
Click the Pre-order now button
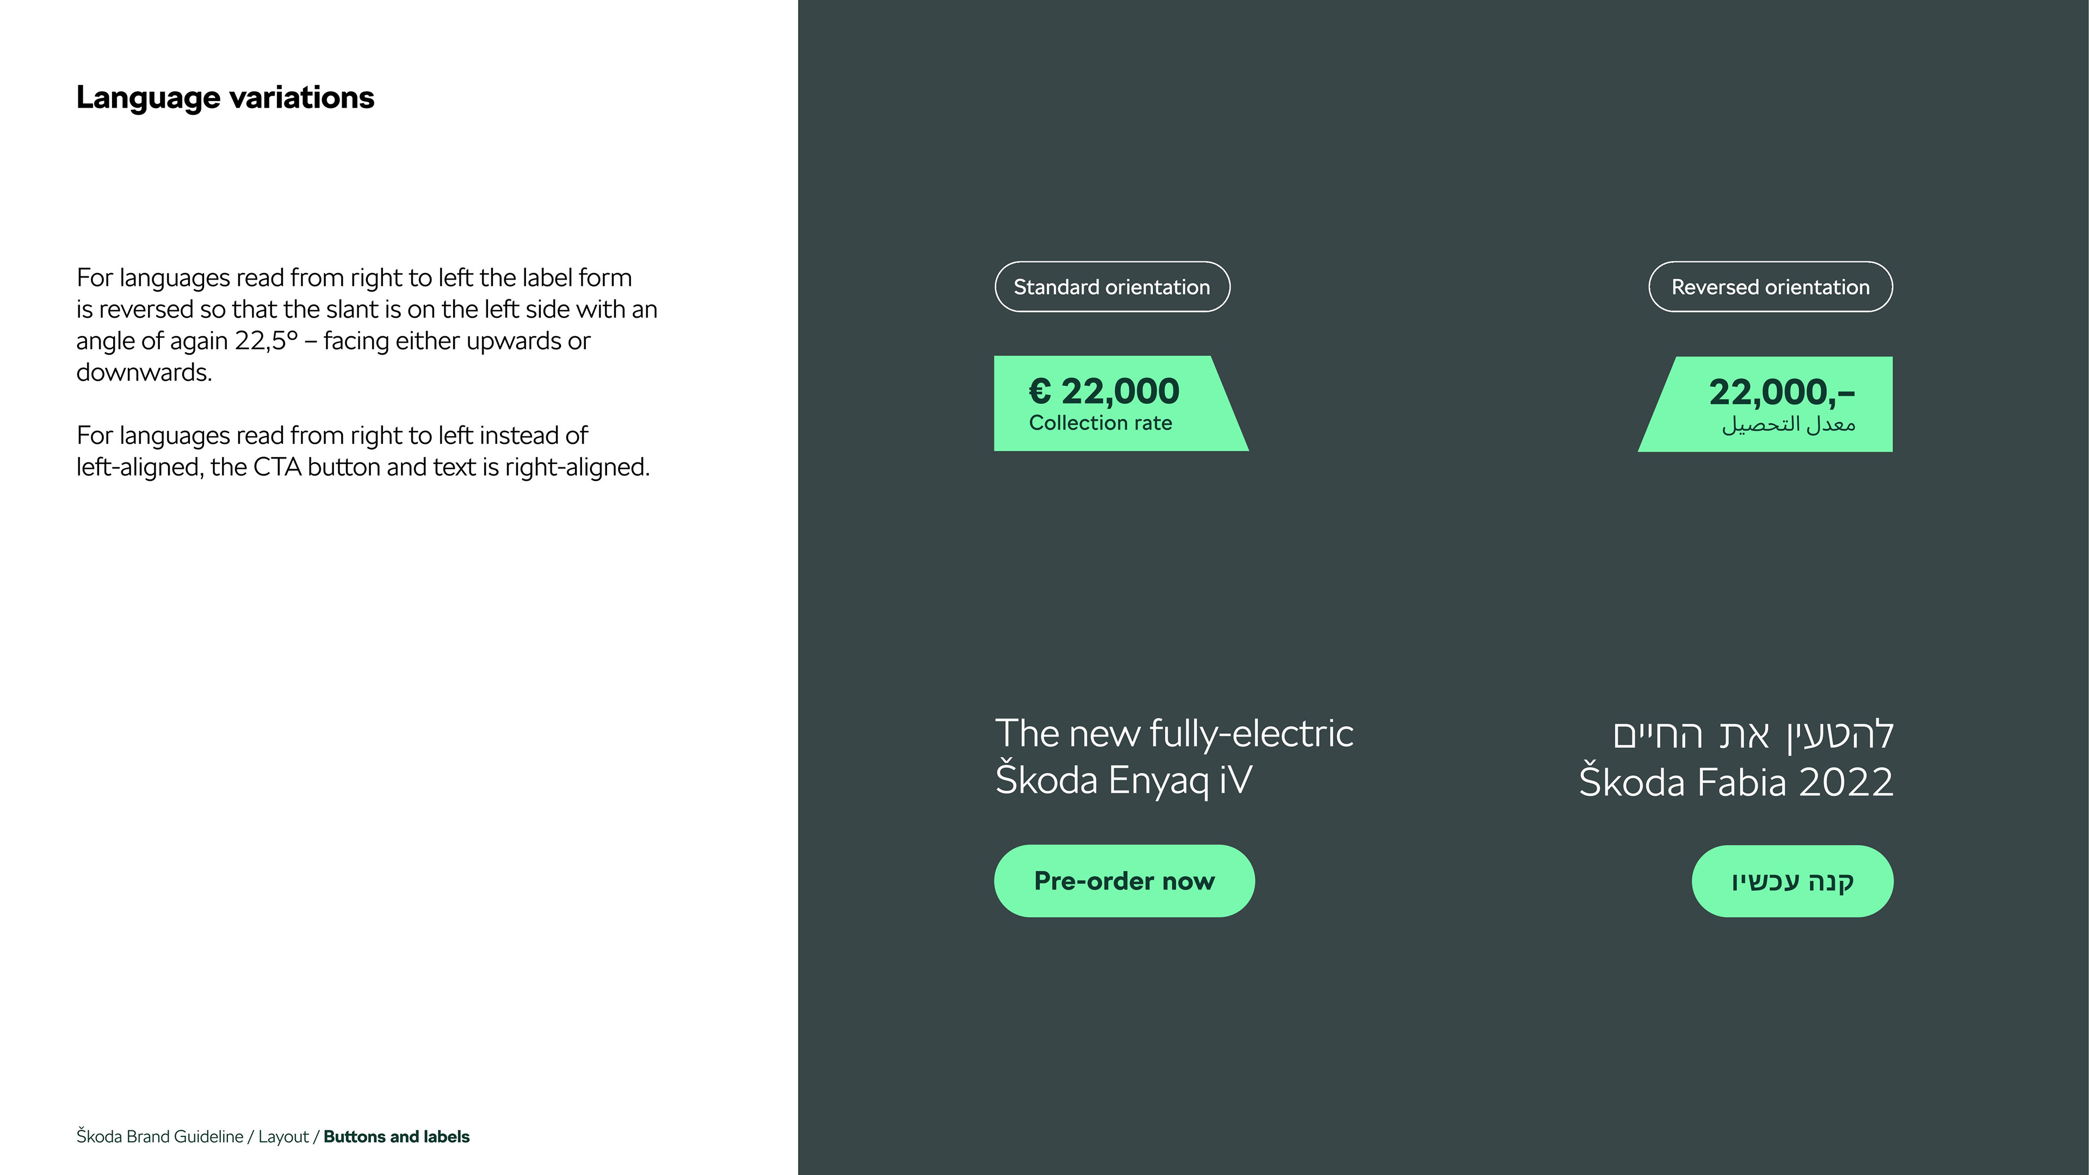[1124, 881]
